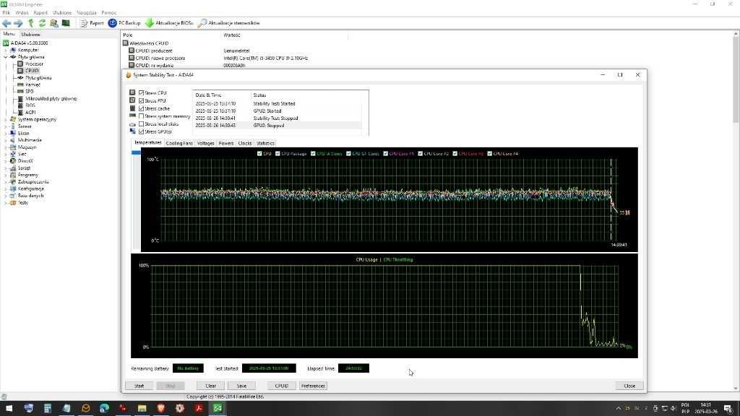Click the GPU icon beside Stress GPU(s)

[133, 131]
